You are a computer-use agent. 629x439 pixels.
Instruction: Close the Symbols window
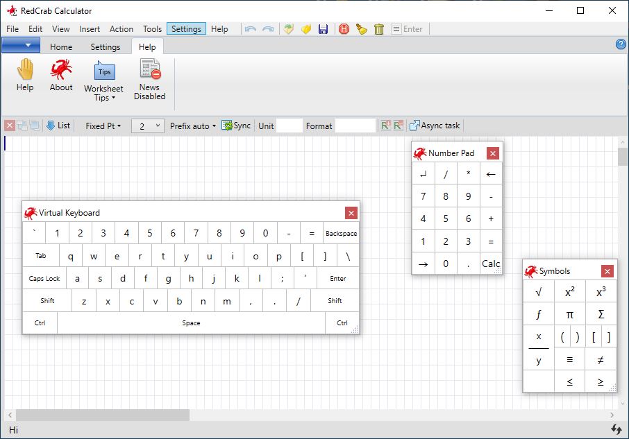[607, 272]
